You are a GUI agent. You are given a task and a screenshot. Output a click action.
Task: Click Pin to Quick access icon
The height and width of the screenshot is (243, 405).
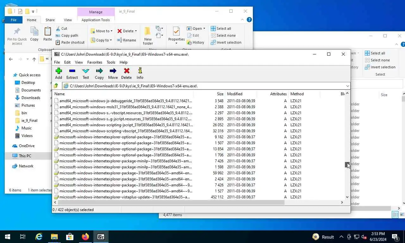17,36
